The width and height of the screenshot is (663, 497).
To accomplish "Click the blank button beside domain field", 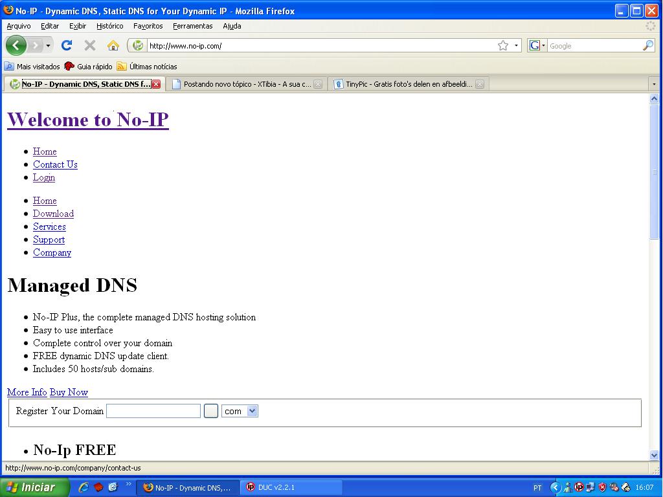I will pyautogui.click(x=211, y=411).
